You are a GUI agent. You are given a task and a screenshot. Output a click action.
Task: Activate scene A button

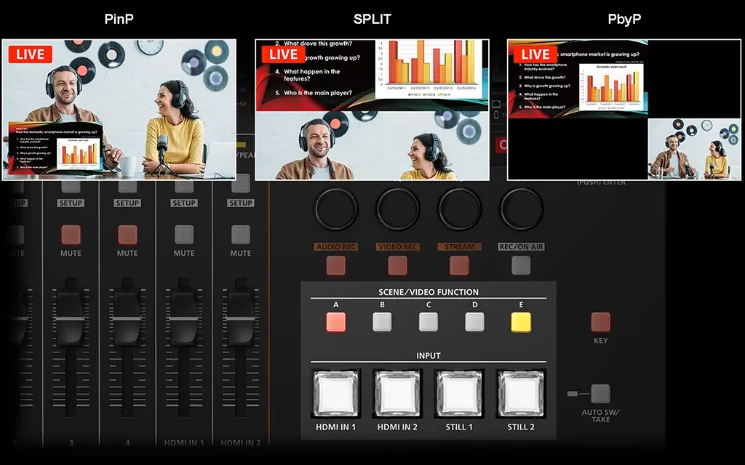tap(336, 322)
